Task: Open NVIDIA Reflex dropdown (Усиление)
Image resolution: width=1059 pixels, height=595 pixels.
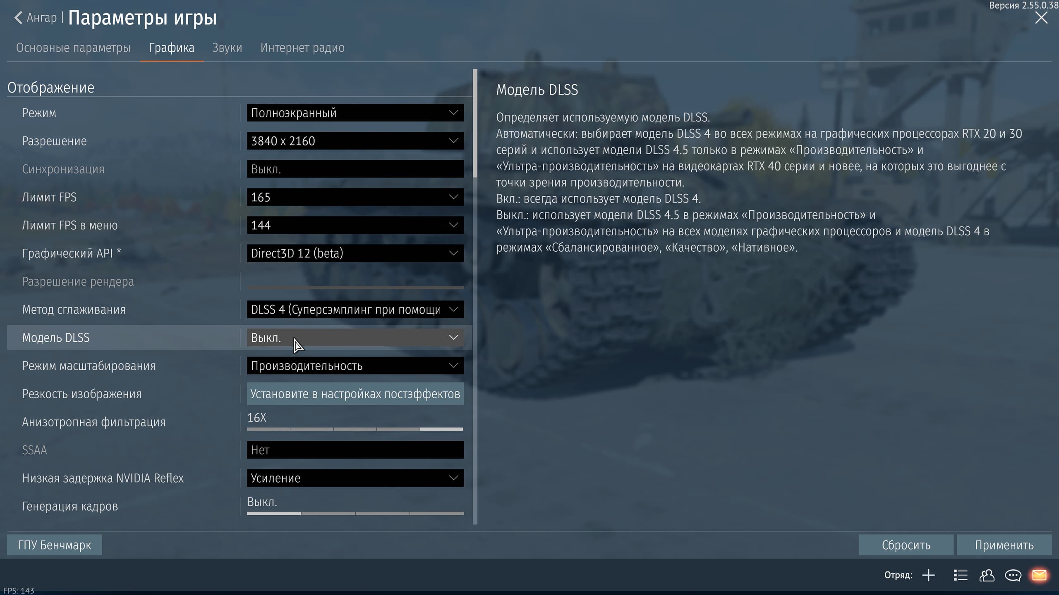Action: coord(355,478)
